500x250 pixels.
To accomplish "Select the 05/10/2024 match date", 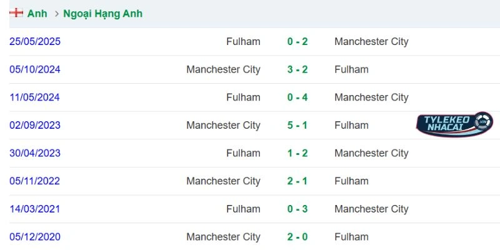I will [x=35, y=69].
